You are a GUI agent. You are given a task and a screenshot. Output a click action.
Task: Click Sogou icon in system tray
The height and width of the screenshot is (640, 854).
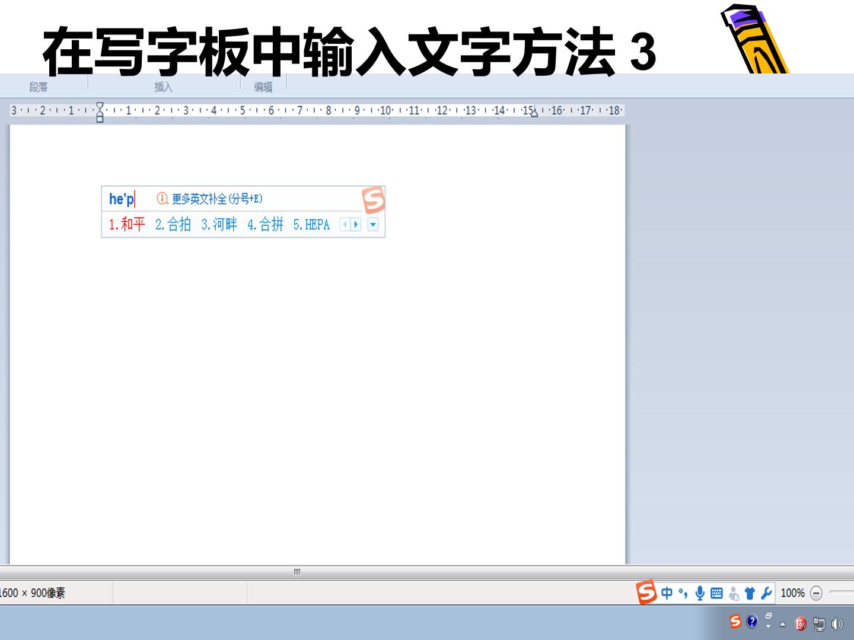click(735, 621)
